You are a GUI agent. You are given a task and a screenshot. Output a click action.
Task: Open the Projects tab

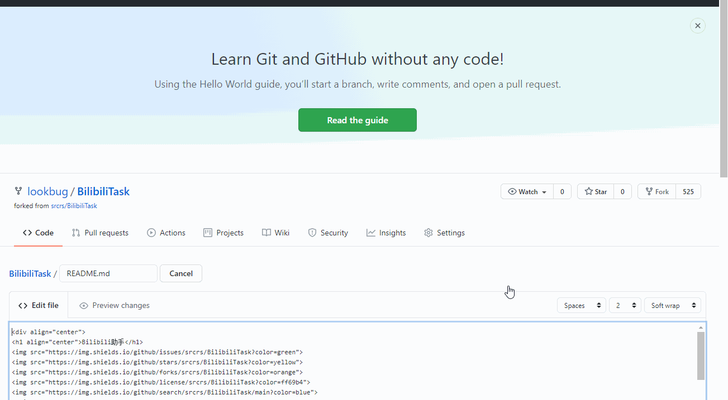tap(223, 233)
